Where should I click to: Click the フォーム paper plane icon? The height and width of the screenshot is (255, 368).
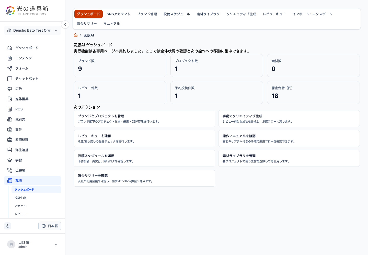10,68
